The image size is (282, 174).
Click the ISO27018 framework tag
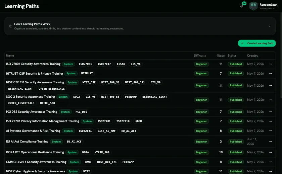coord(123,121)
